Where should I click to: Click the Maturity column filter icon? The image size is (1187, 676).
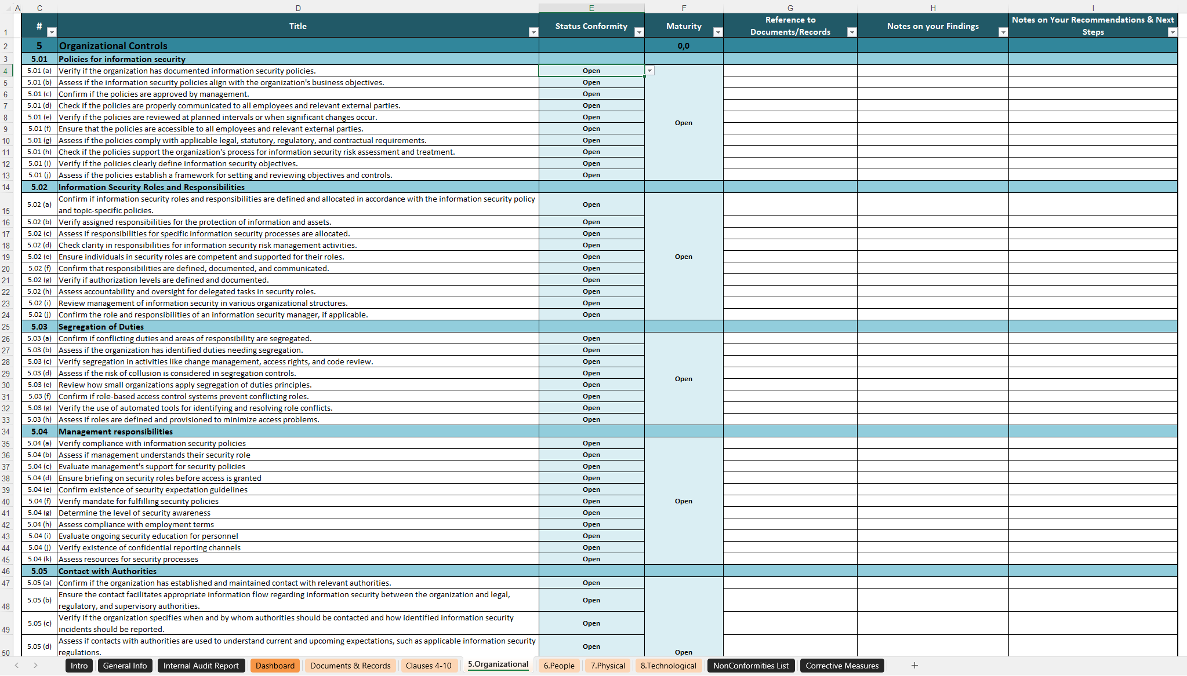[x=717, y=32]
